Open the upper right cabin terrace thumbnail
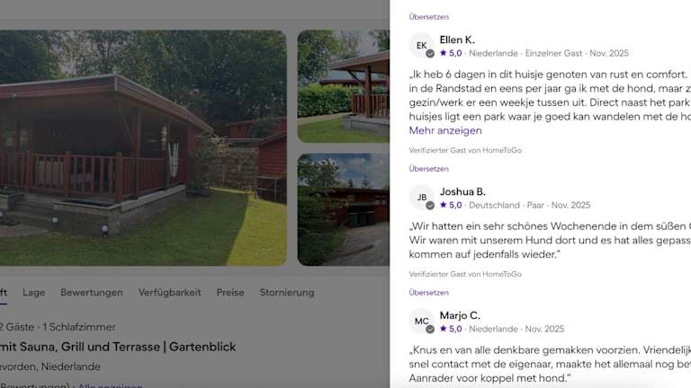Screen dimensions: 691x388 tap(344, 86)
